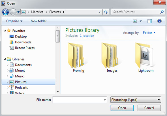Viewport: 167px width, 116px height.
Task: Click the 1 location link
Action: pos(87,36)
